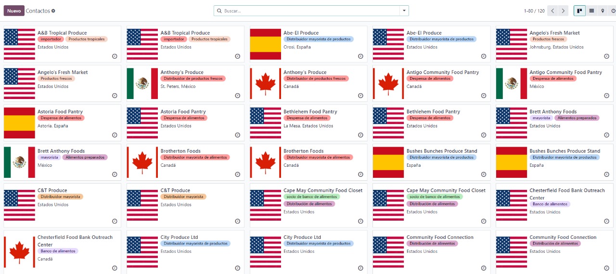Click into the Buscar search field
Image resolution: width=616 pixels, height=274 pixels.
[x=308, y=11]
